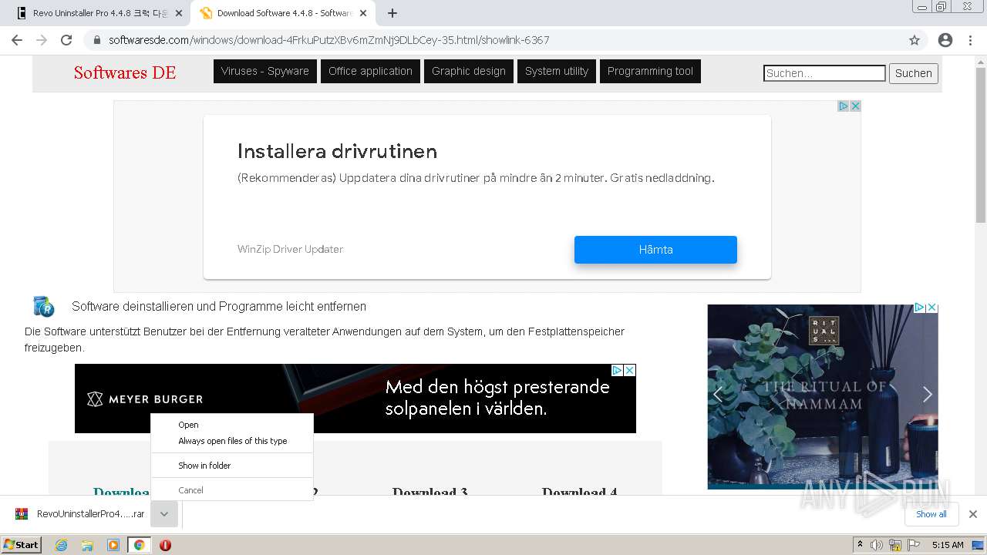Click the 5:15 AM taskbar clock
This screenshot has width=987, height=555.
click(948, 545)
